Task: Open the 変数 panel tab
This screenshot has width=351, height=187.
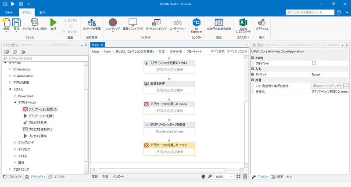Action: [95, 176]
